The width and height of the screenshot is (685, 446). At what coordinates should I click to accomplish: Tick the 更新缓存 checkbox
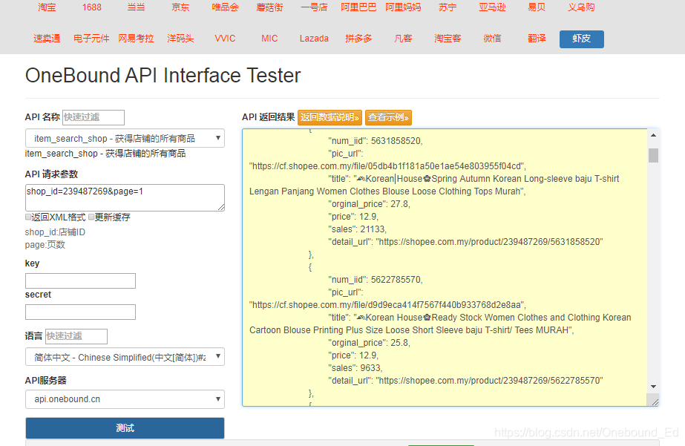[91, 217]
